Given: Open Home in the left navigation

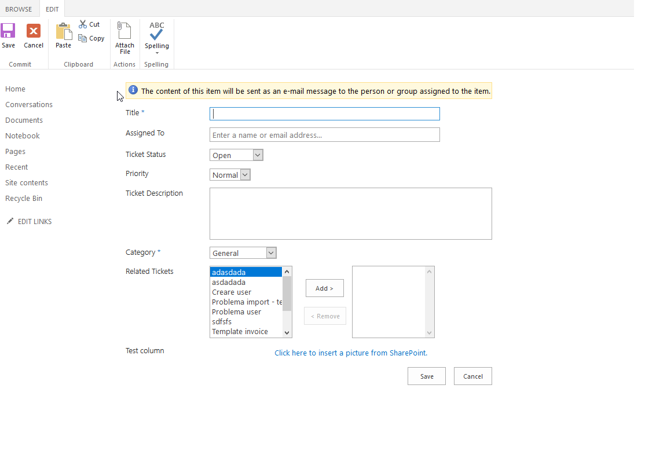Looking at the screenshot, I should click(x=15, y=89).
